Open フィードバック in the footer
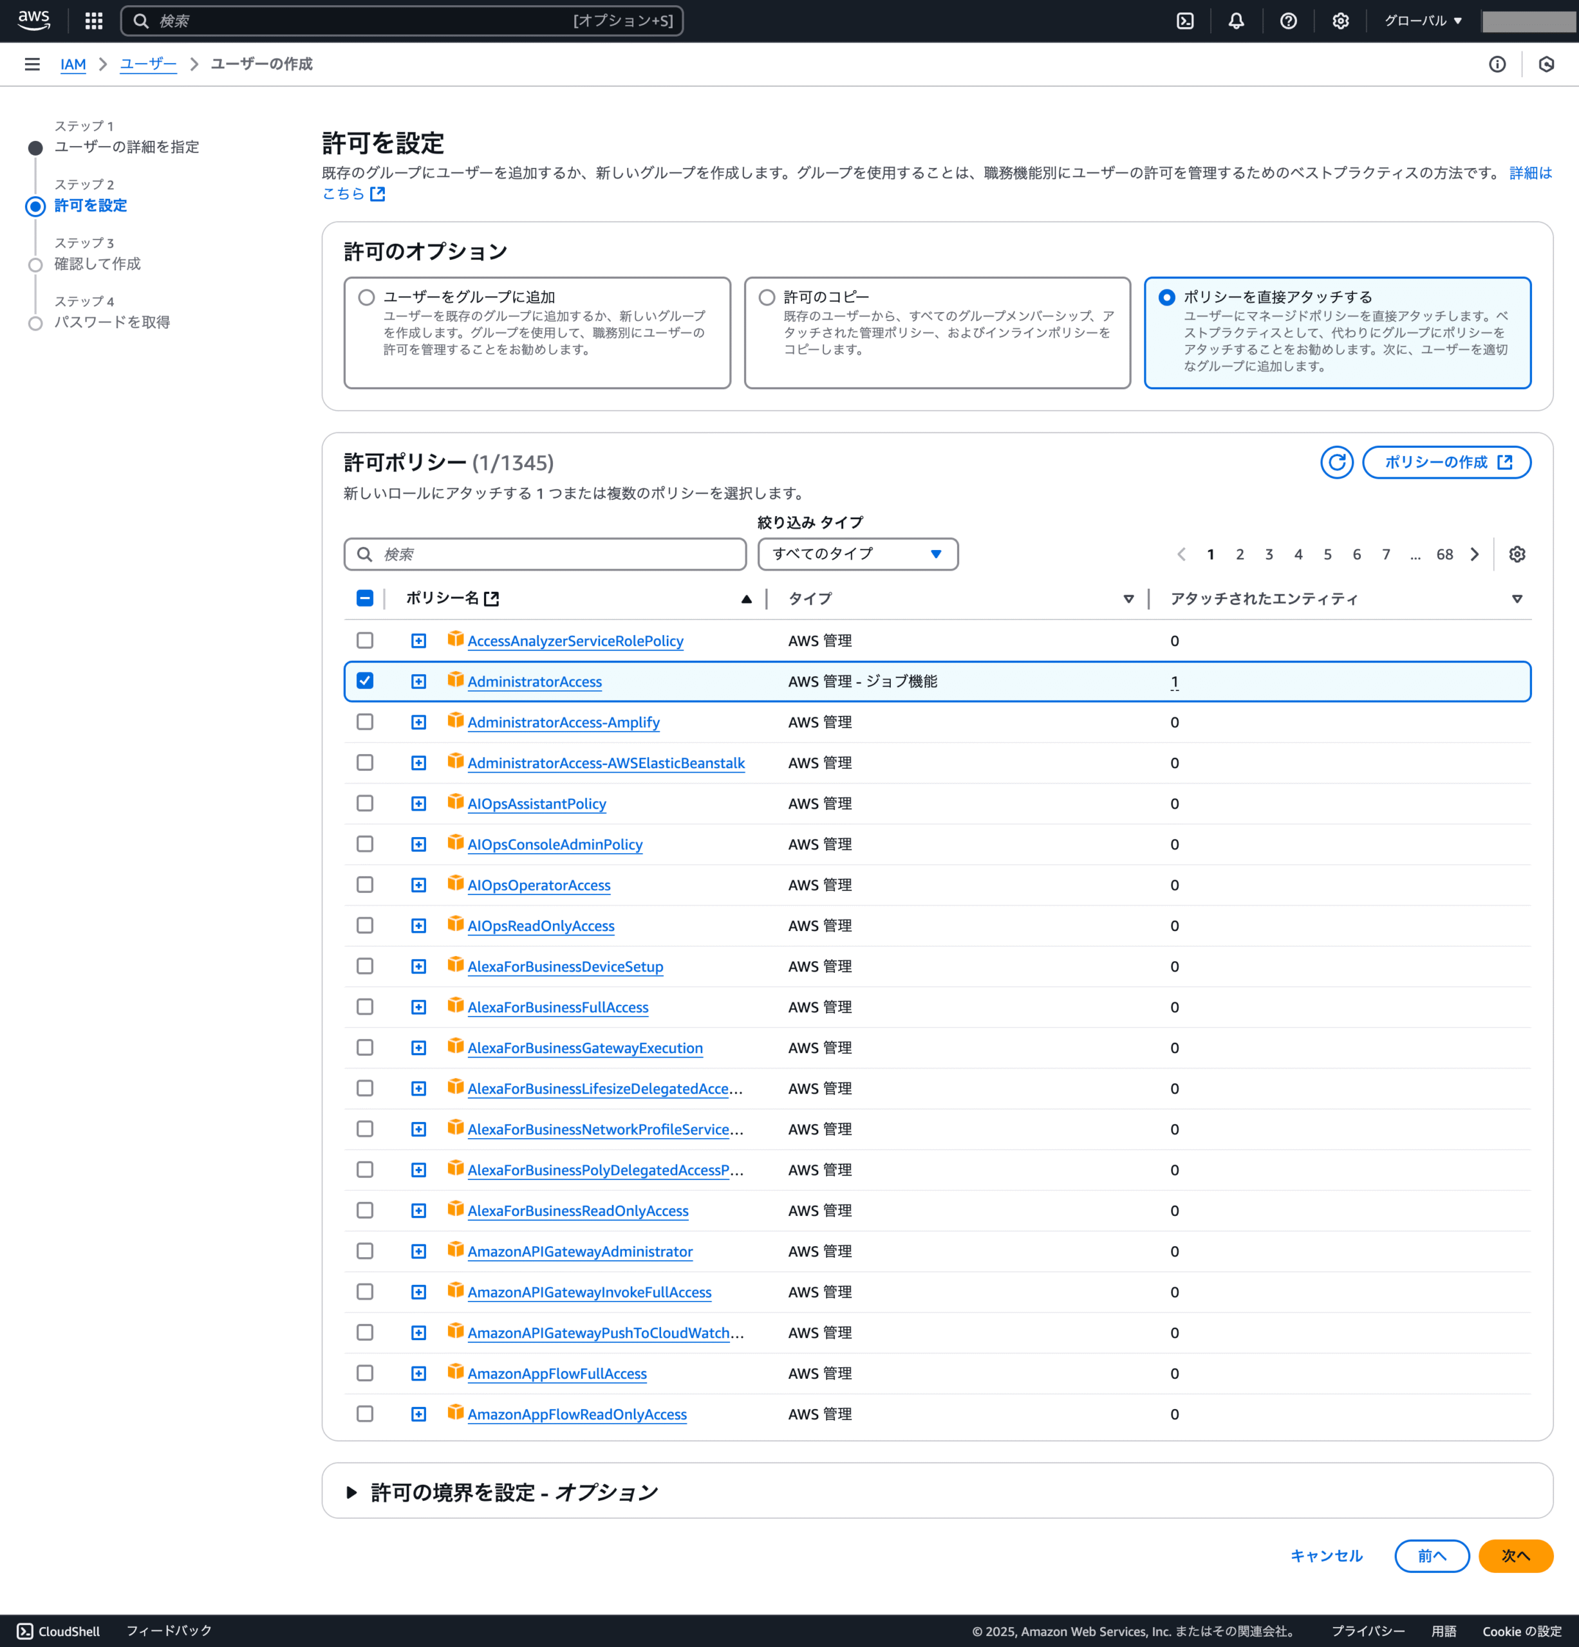This screenshot has height=1647, width=1579. point(169,1630)
